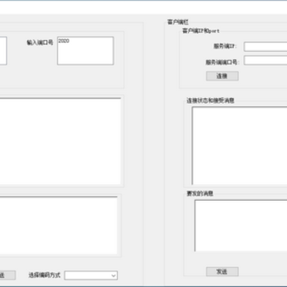This screenshot has height=287, width=287.
Task: Click the 发送 button in client panel
Action: click(222, 272)
